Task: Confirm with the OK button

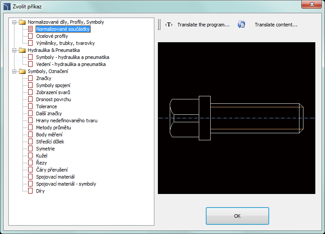Action: [x=237, y=216]
